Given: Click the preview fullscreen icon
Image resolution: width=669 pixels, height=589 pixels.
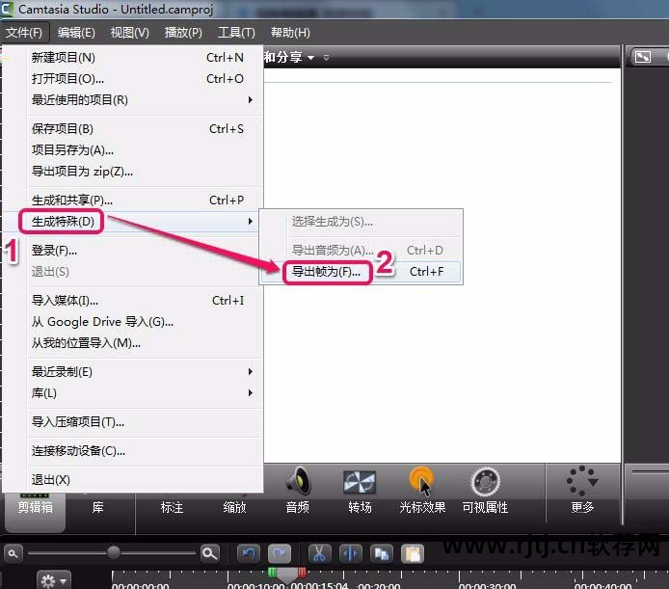Looking at the screenshot, I should pos(643,57).
